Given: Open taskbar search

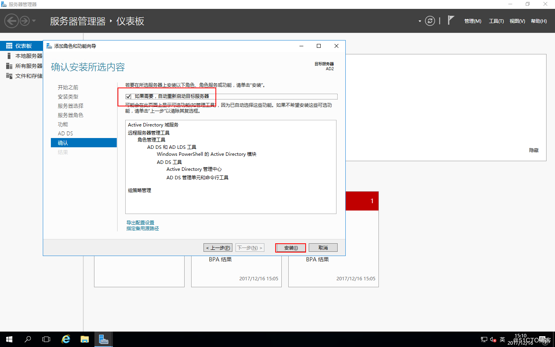Looking at the screenshot, I should click(28, 339).
